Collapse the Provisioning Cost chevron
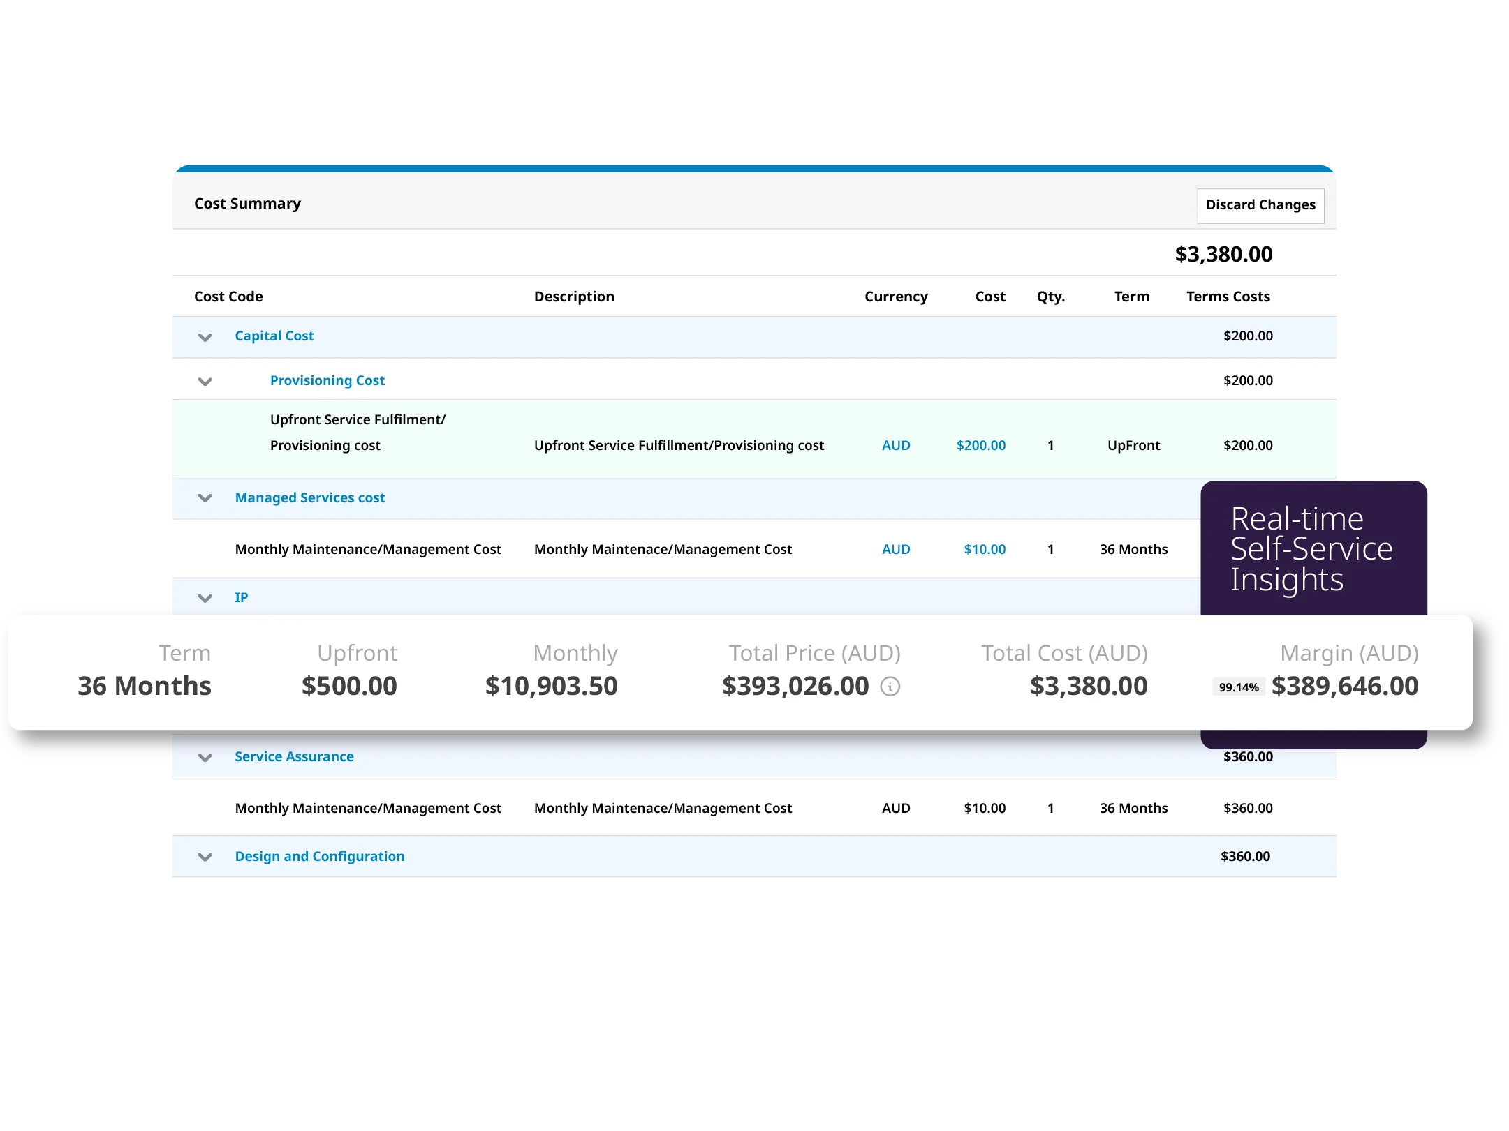 point(205,381)
